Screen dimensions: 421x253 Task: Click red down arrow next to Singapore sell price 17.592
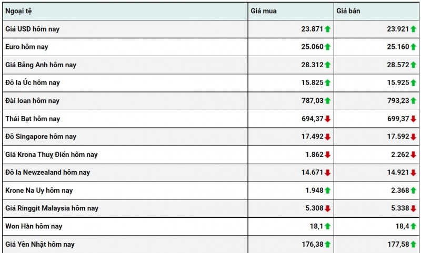[x=413, y=137]
